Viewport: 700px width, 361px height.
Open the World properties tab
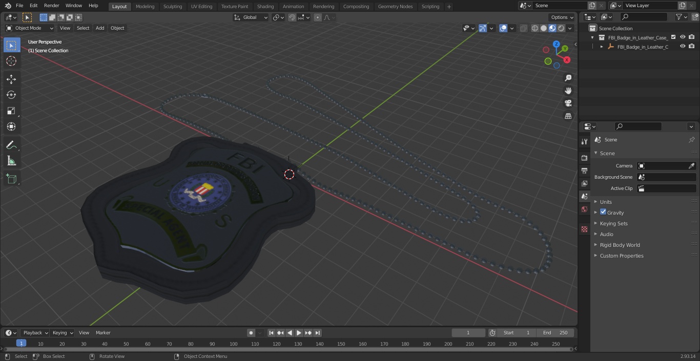click(584, 209)
